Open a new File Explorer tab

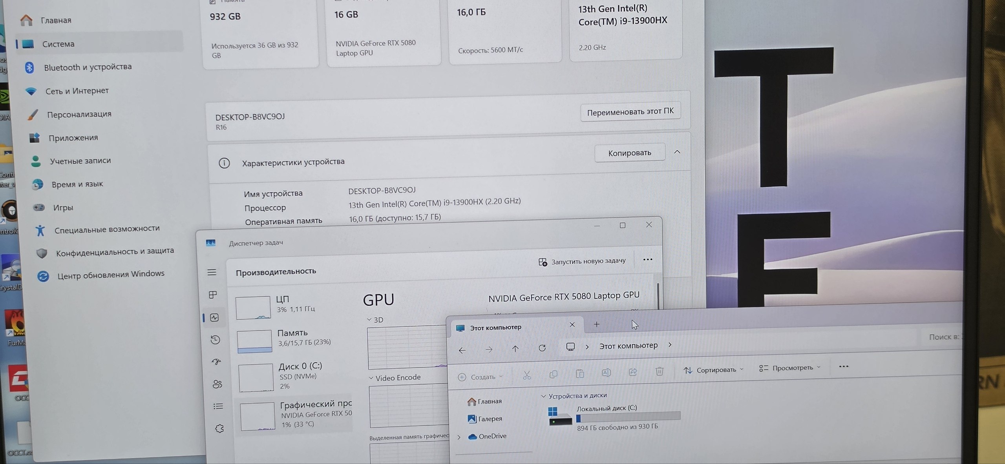tap(597, 324)
